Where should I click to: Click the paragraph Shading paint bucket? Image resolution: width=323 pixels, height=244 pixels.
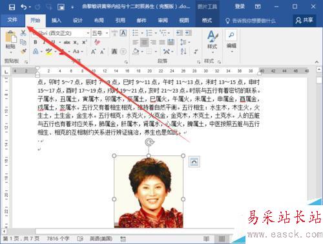tap(136, 52)
